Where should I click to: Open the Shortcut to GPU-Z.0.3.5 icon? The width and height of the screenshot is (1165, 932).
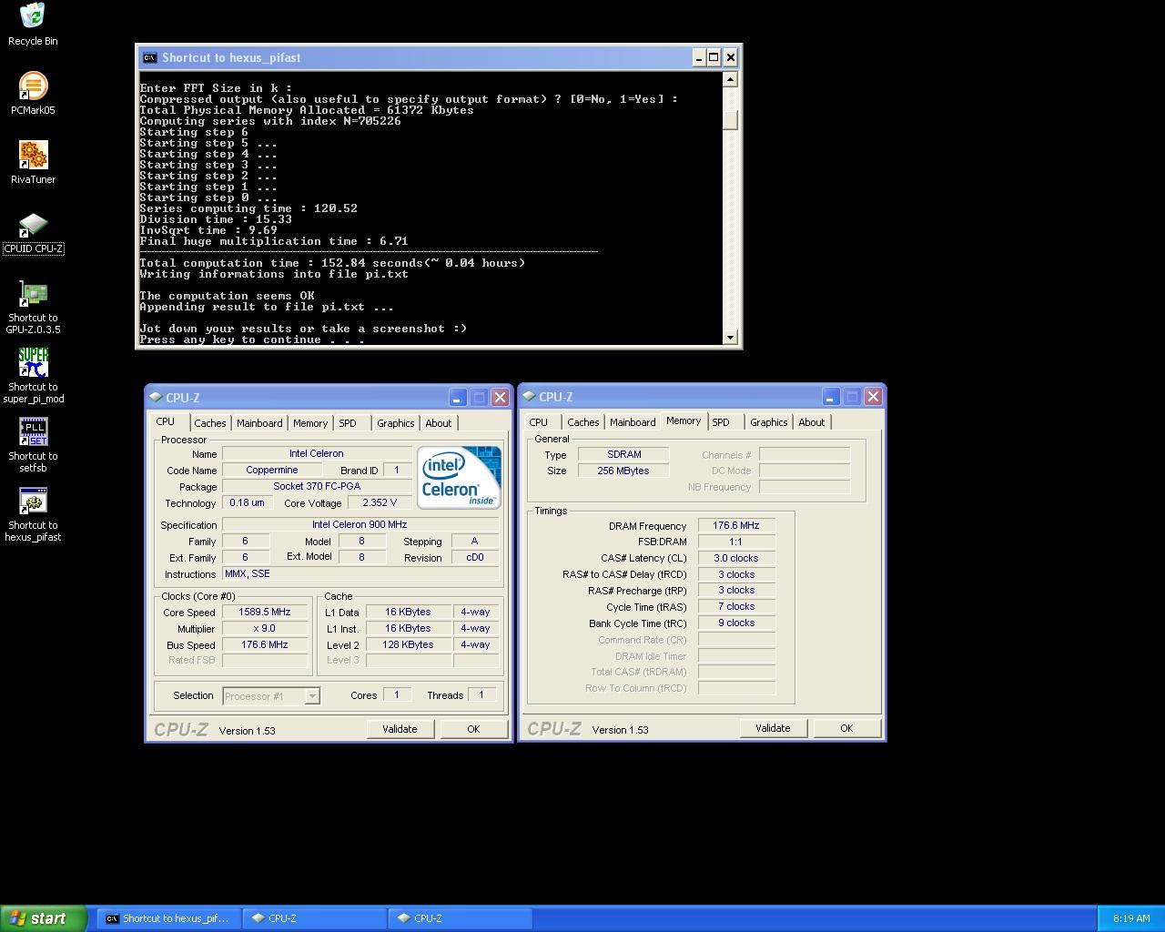pos(33,308)
